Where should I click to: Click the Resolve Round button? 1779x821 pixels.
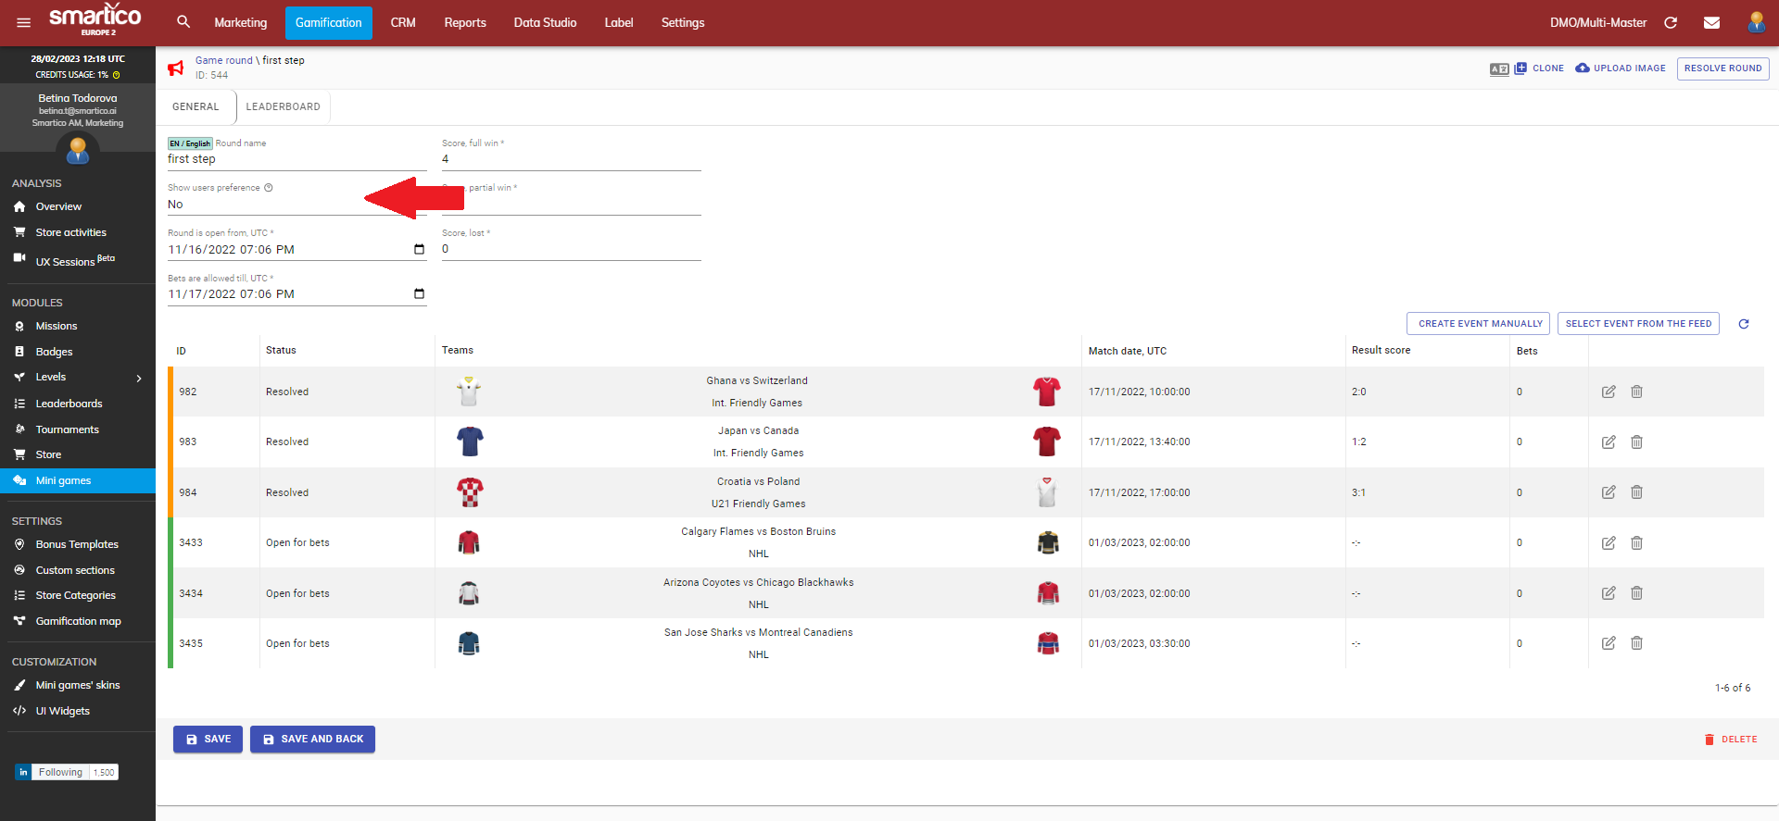point(1722,68)
